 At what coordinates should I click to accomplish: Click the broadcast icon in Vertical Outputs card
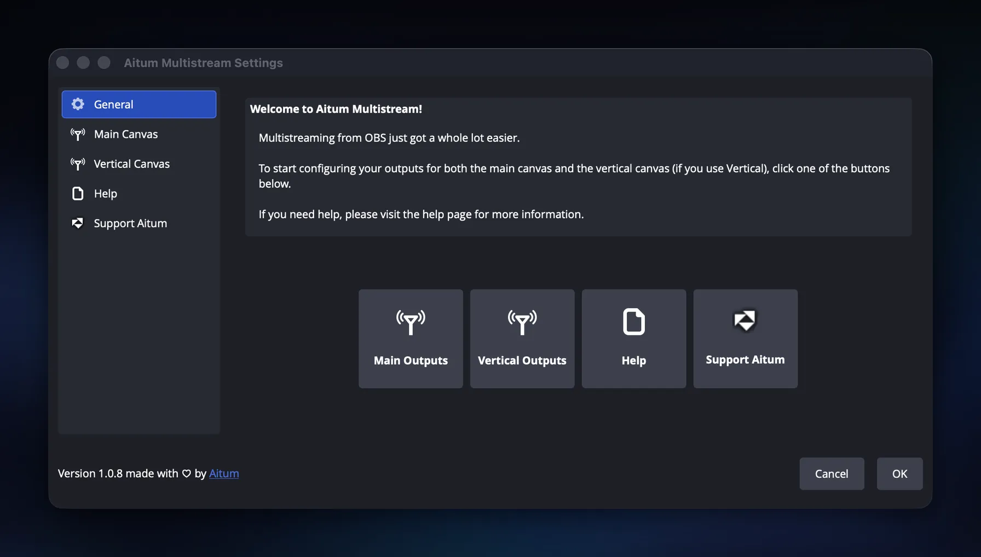pos(522,322)
